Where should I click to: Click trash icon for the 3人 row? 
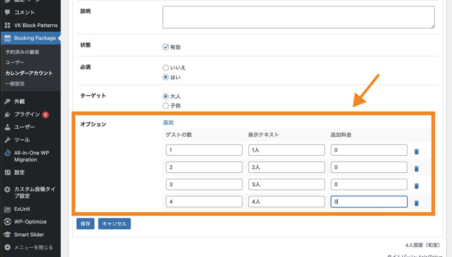(416, 186)
